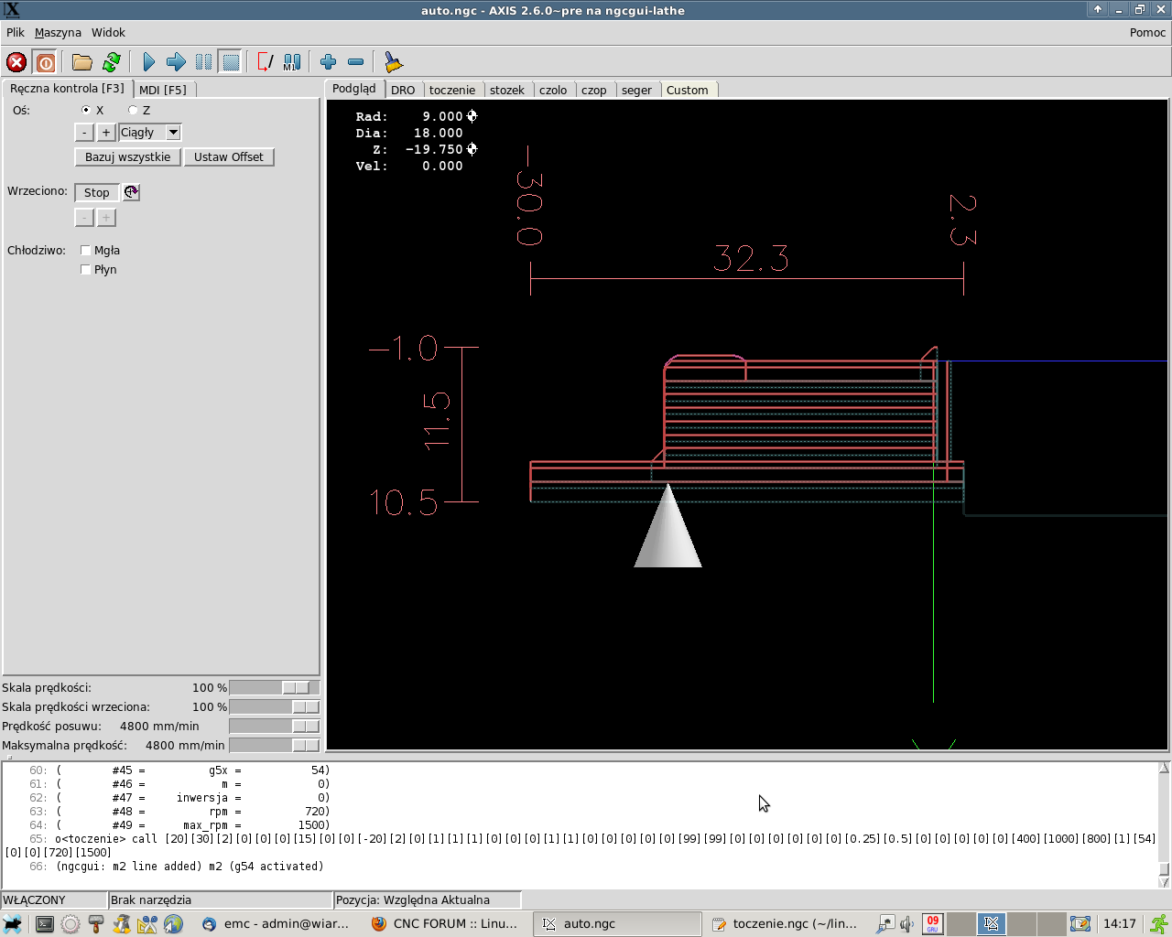
Task: Open the terminal launcher in the taskbar
Action: pyautogui.click(x=44, y=924)
